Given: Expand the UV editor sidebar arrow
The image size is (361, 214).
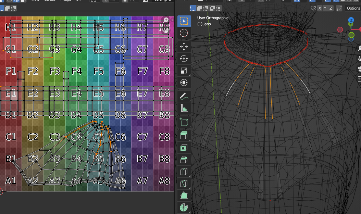Looking at the screenshot, I should pyautogui.click(x=172, y=20).
